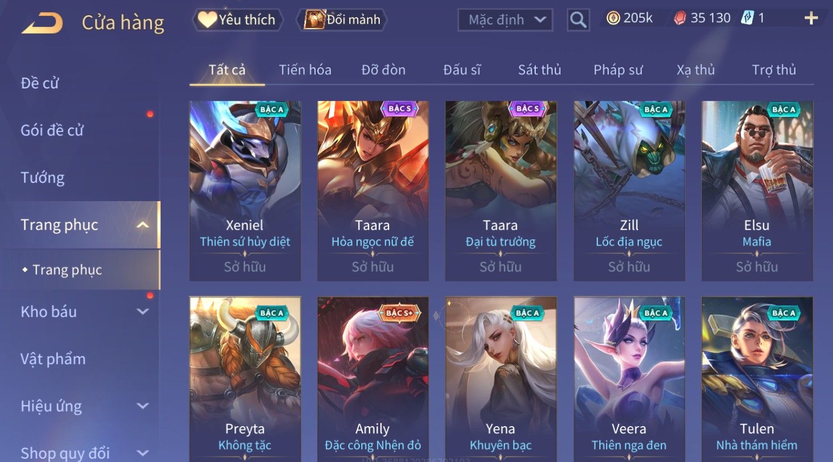Viewport: 833px width, 462px height.
Task: Expand the Hiệu ứng sidebar section
Action: [142, 406]
